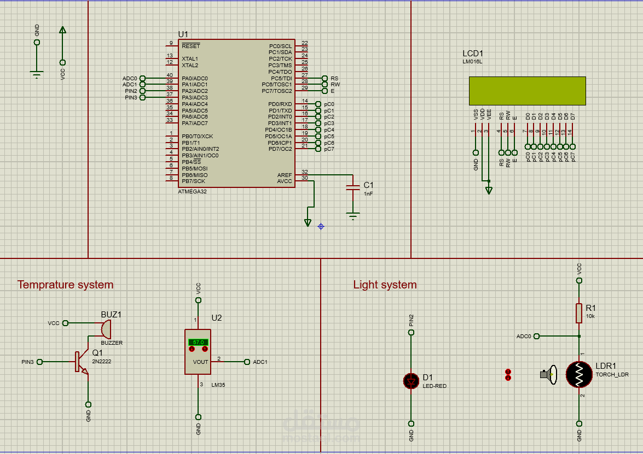Screen dimensions: 643x454
Task: Click the PIN3 terminal beside pin PA3
Action: (x=142, y=97)
